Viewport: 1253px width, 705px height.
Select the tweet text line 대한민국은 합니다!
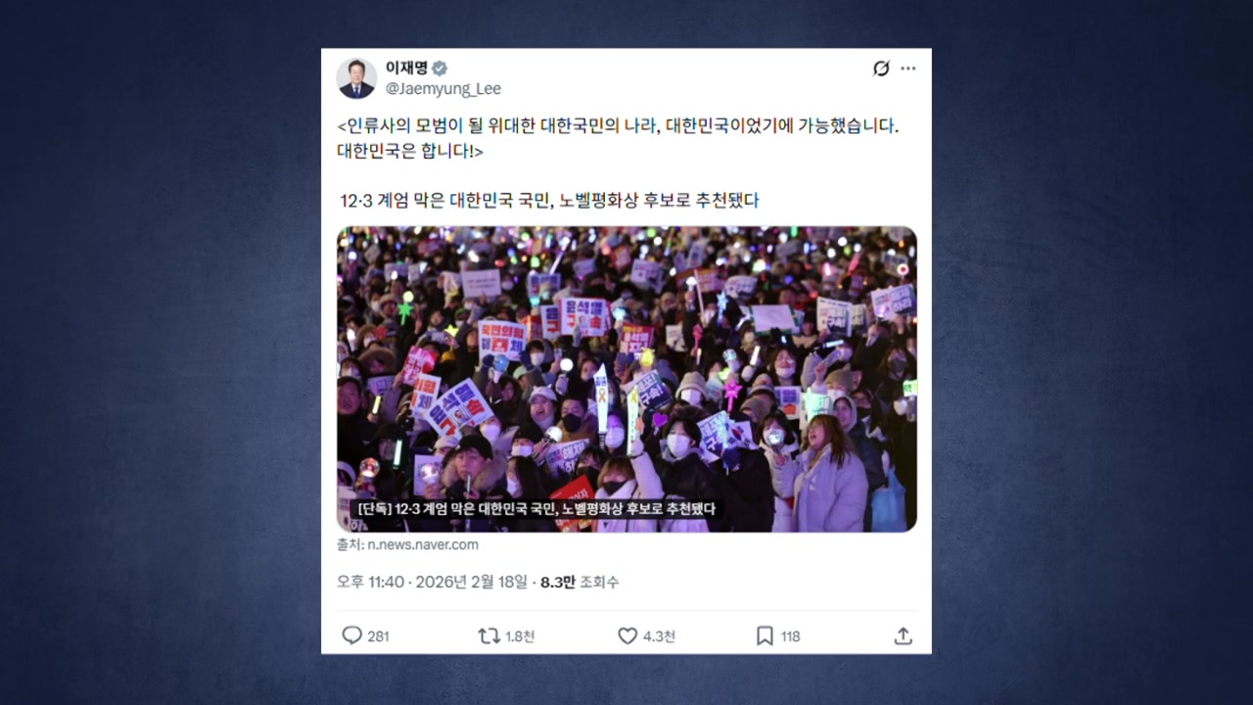[410, 152]
